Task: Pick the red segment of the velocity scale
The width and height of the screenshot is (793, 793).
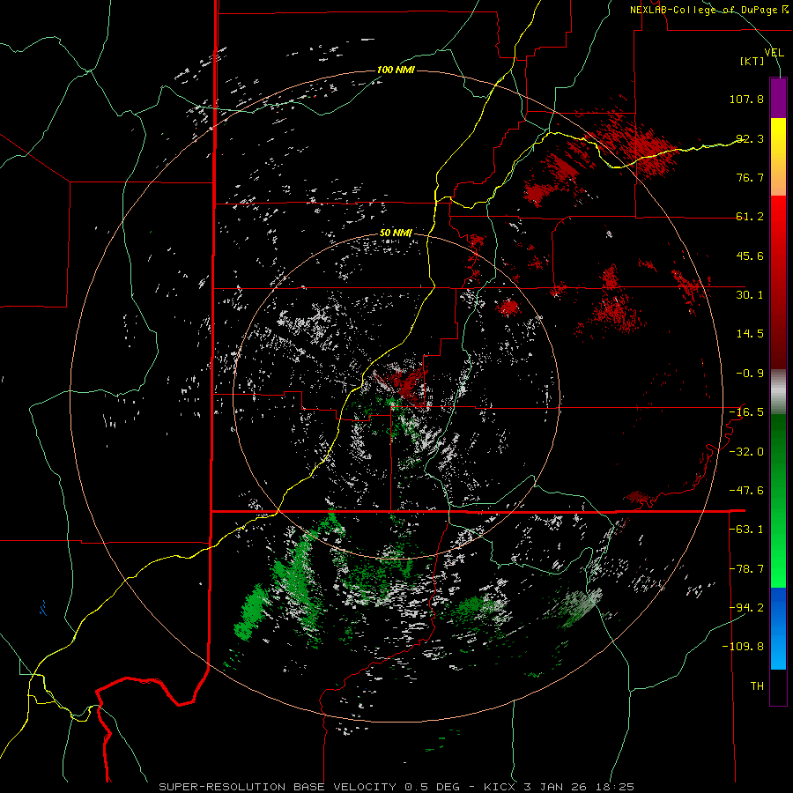Action: click(x=778, y=282)
